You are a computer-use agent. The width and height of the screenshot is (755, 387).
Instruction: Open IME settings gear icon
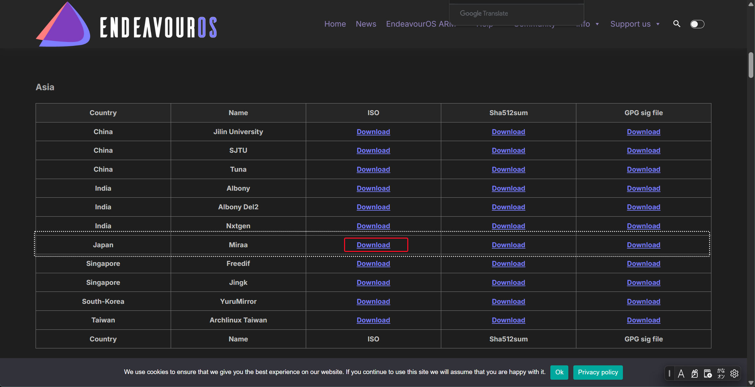click(734, 373)
